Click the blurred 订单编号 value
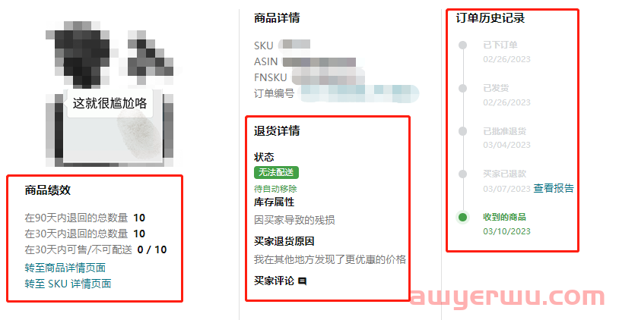Image resolution: width=619 pixels, height=320 pixels. [359, 94]
